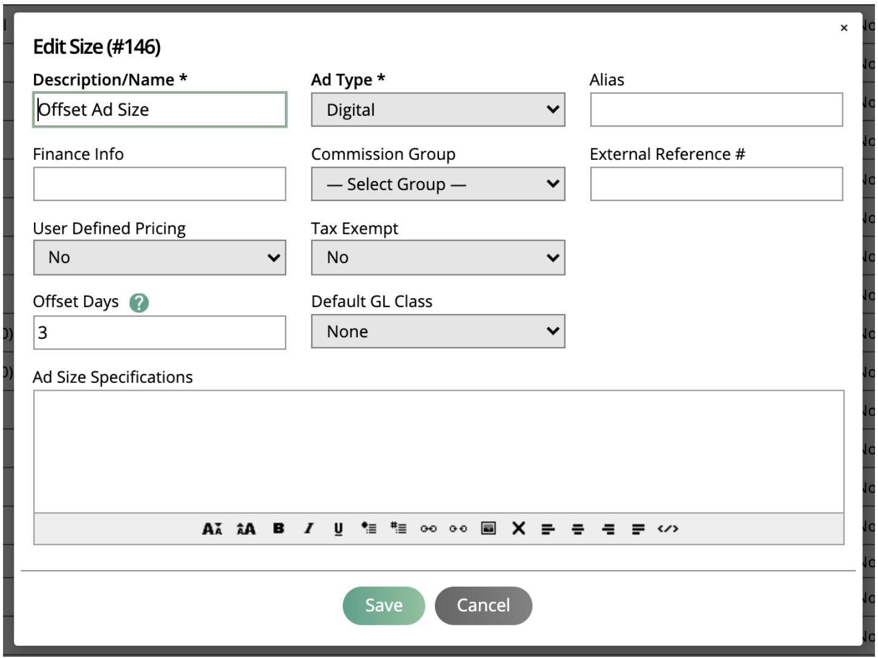Viewport: 878px width, 658px height.
Task: Insert an image into Ad Size Specifications
Action: click(x=487, y=528)
